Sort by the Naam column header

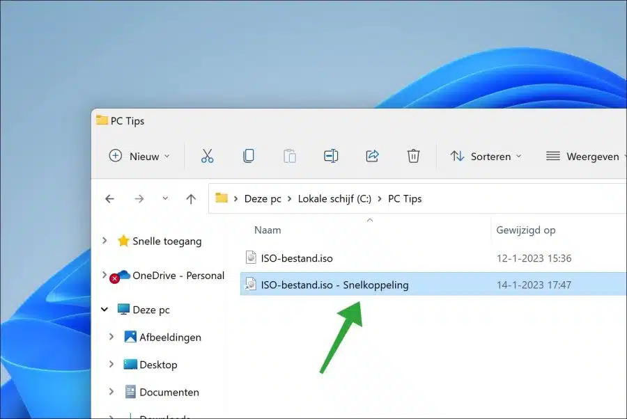268,230
